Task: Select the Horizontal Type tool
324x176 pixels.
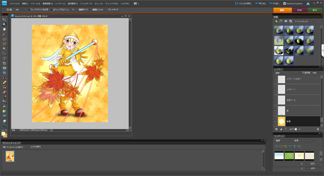Action: (x=4, y=58)
